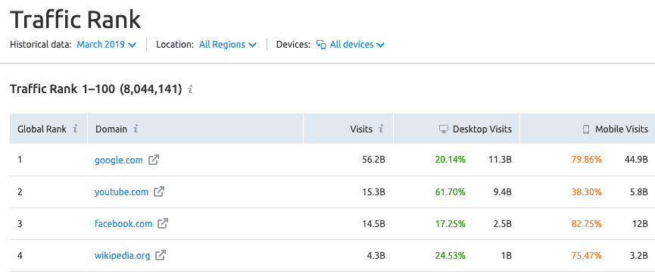
Task: Click the Global Rank column header
Action: 42,129
